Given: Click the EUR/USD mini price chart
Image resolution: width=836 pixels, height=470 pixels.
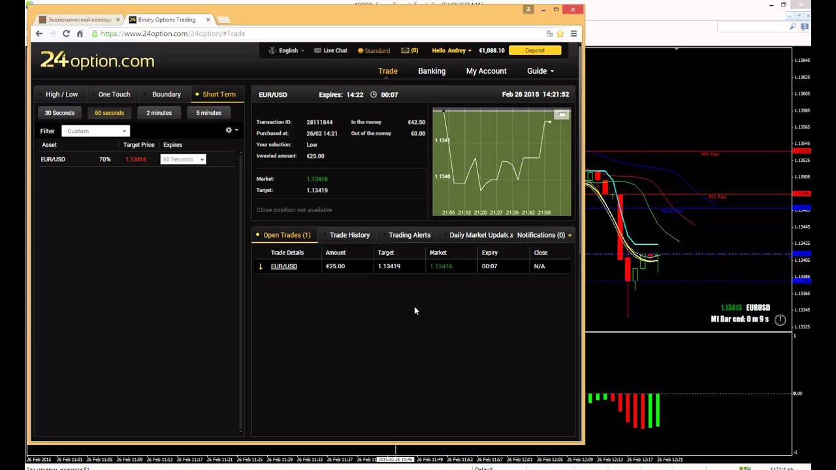Looking at the screenshot, I should click(x=502, y=162).
